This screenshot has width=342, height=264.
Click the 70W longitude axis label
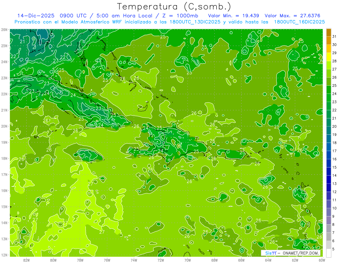[x=188, y=260]
